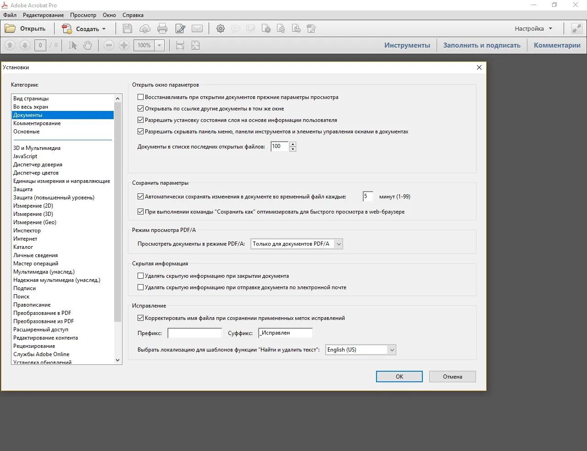Viewport: 587px width, 451px height.
Task: Open the Настройка dropdown
Action: (x=533, y=28)
